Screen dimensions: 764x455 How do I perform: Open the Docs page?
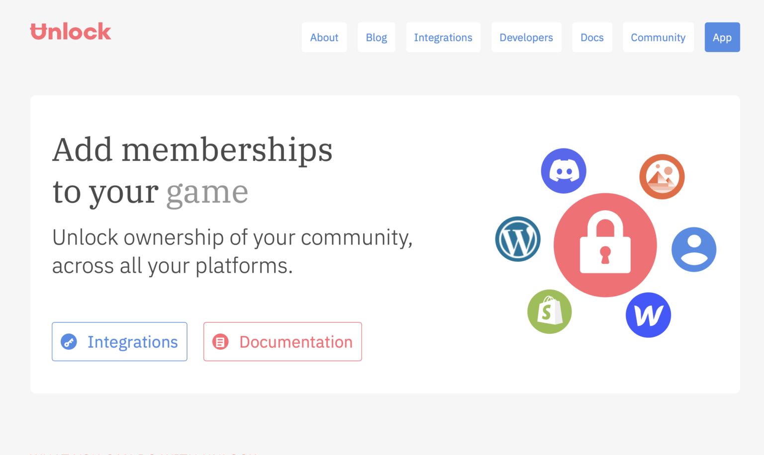click(592, 37)
